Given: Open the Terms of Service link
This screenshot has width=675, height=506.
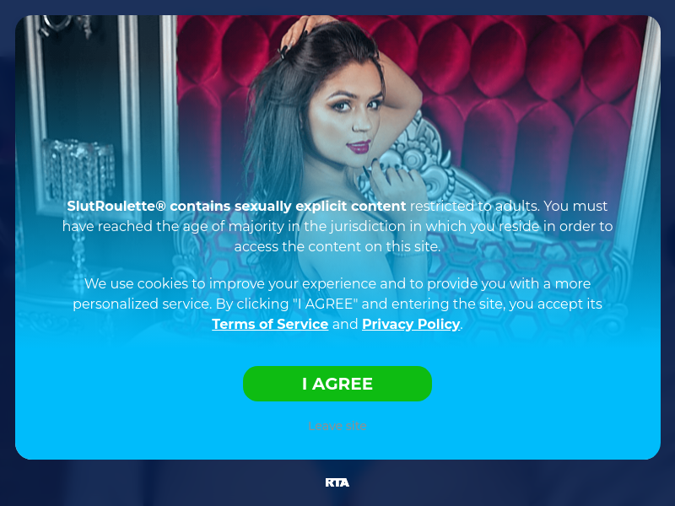Looking at the screenshot, I should [x=270, y=324].
